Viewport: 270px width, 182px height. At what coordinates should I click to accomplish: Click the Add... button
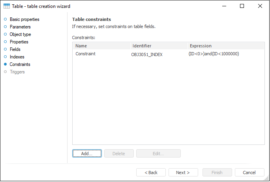point(87,154)
